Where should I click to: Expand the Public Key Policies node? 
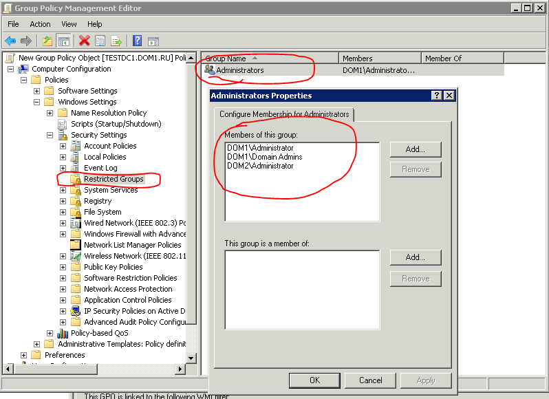[x=63, y=267]
